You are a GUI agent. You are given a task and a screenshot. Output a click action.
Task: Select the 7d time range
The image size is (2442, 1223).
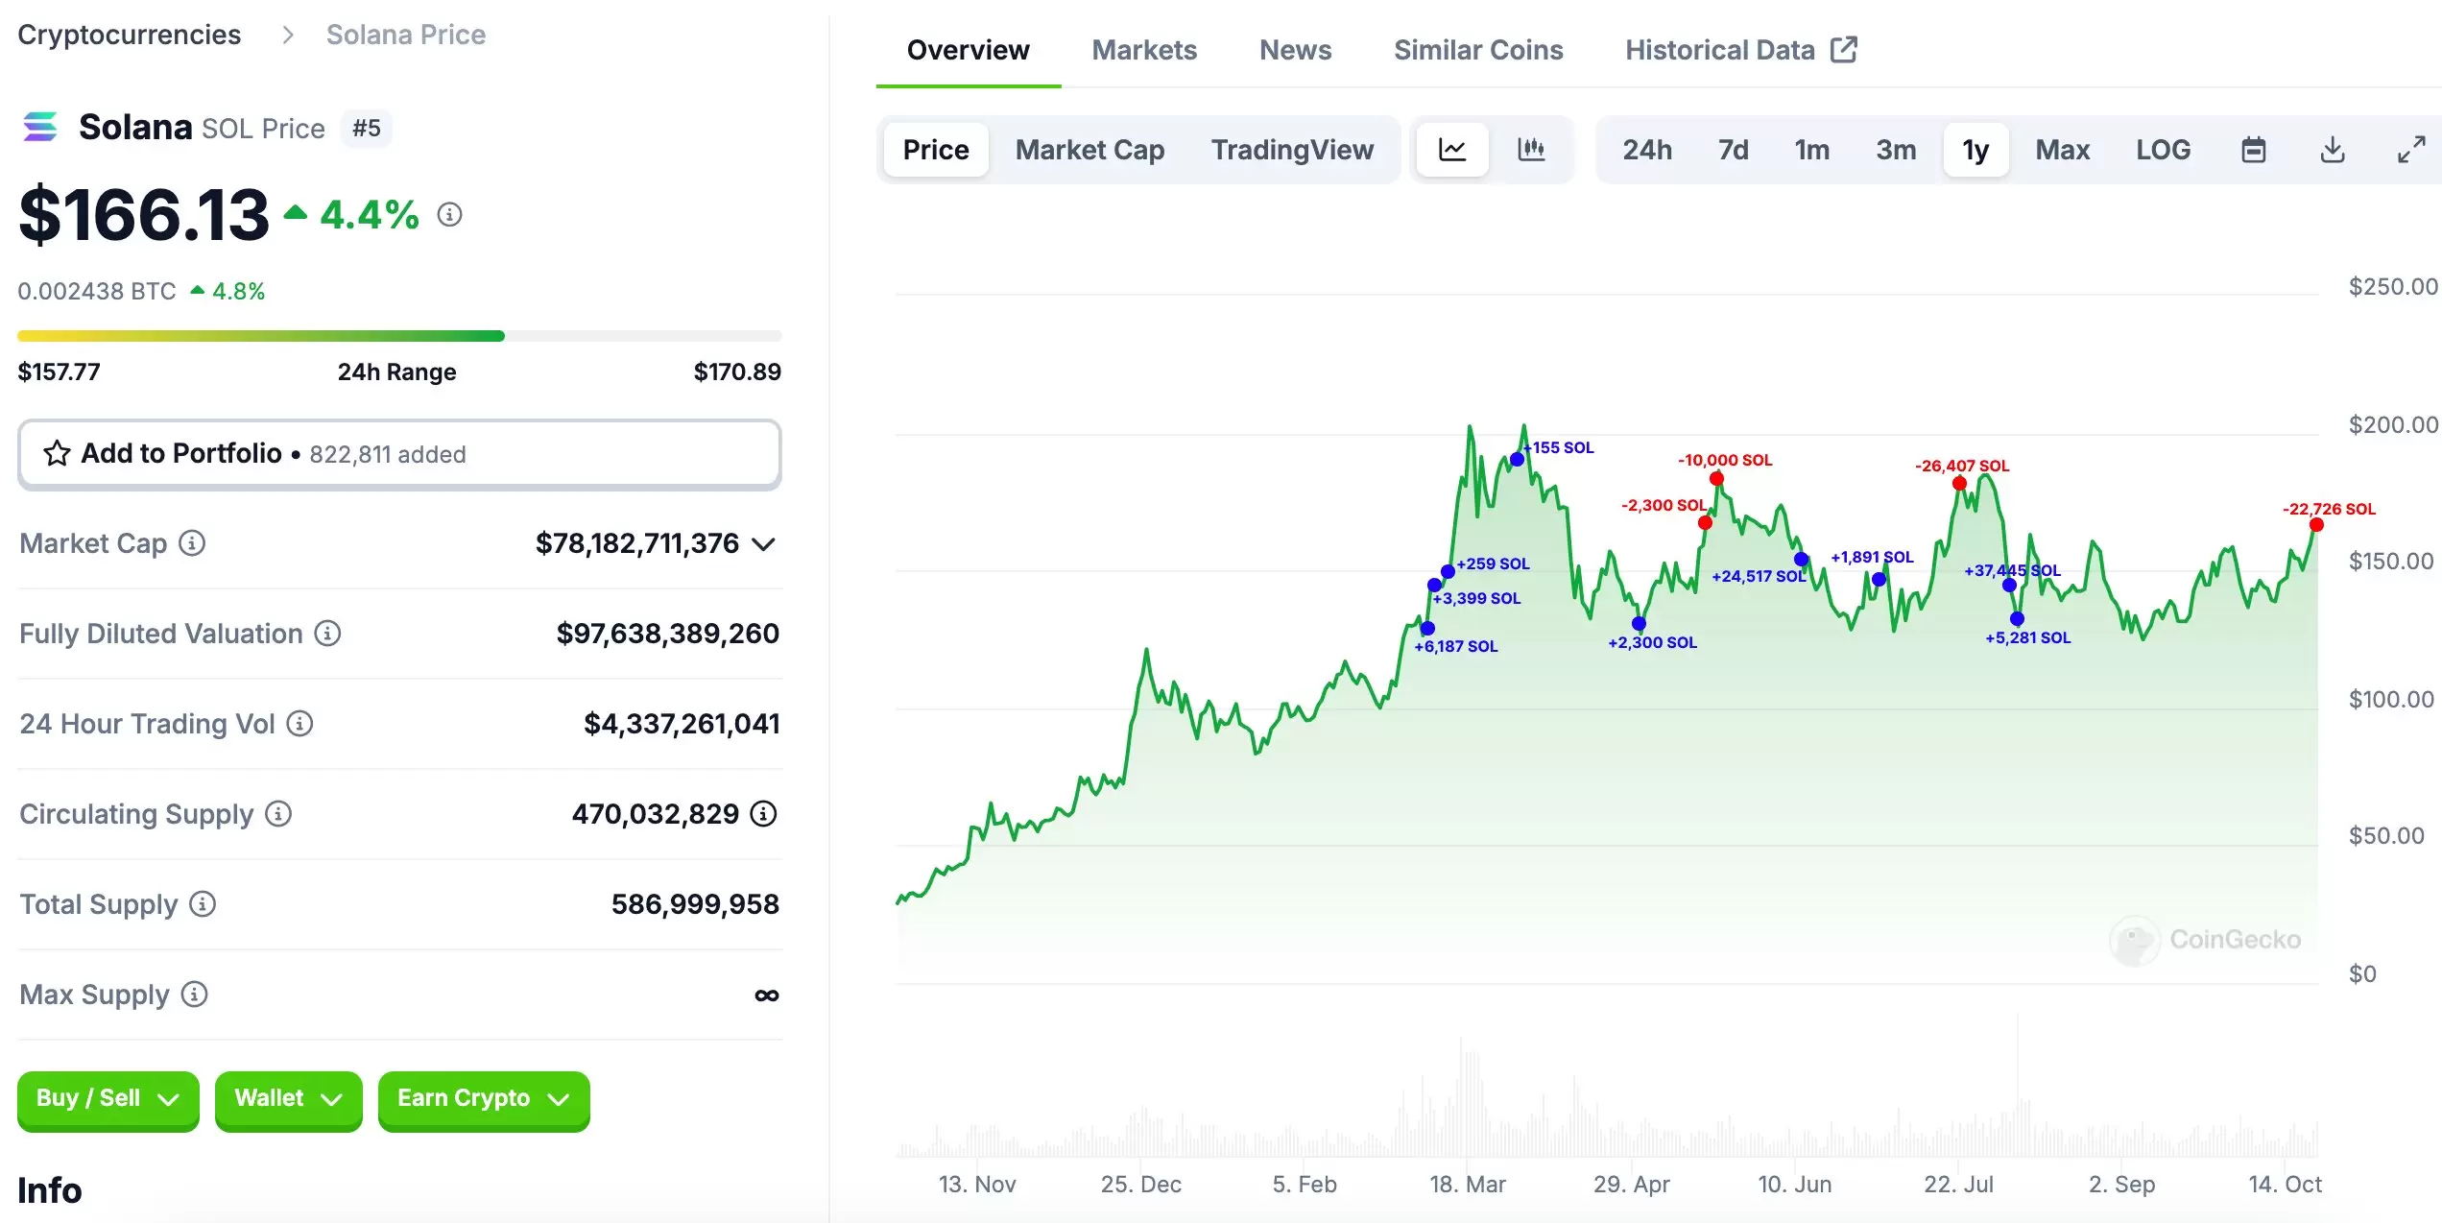(x=1733, y=150)
